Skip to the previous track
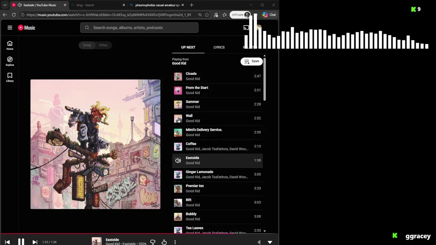The image size is (436, 245). (7, 242)
